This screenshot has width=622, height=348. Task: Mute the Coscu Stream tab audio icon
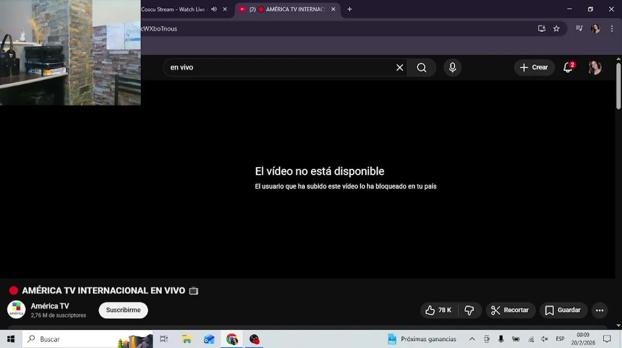[x=214, y=9]
